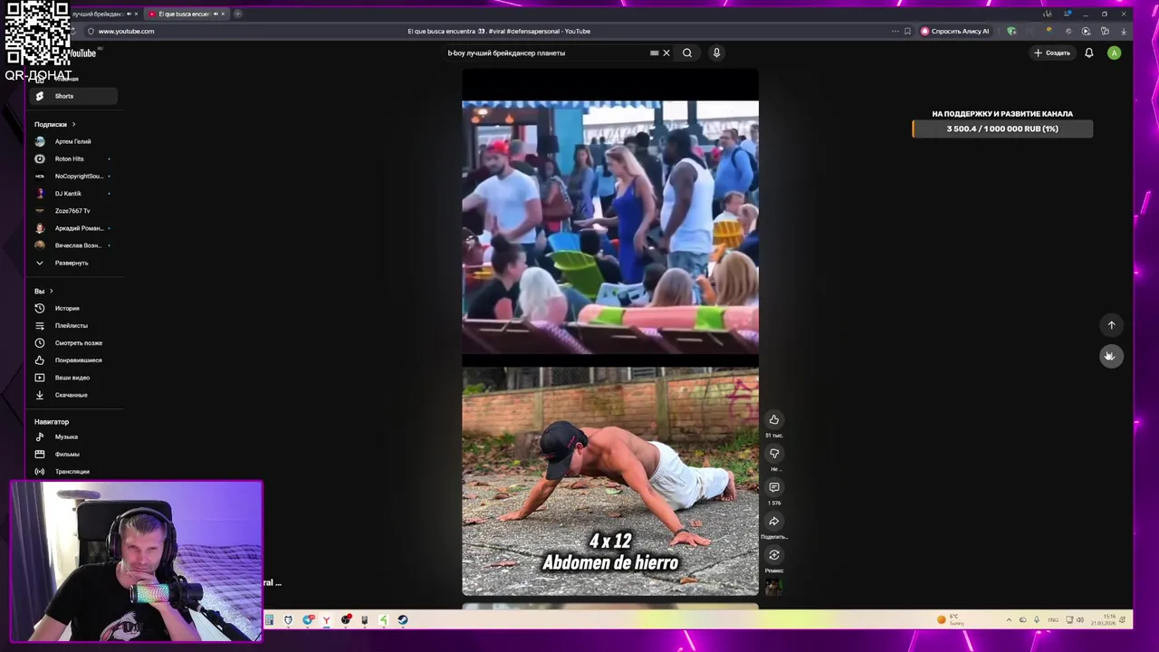Select the El que busca encuentra tab
Screen dimensions: 1159x652
pyautogui.click(x=187, y=14)
